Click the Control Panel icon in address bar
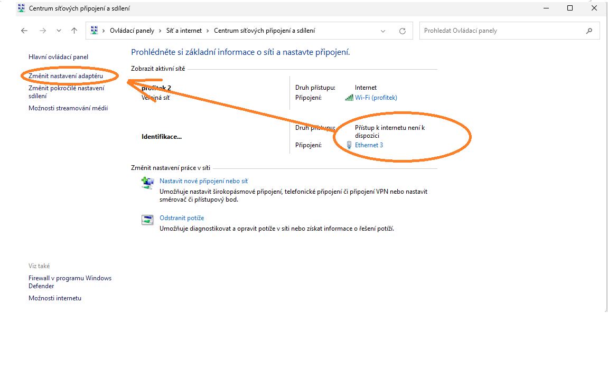Screen dimensions: 608x370 coord(94,30)
